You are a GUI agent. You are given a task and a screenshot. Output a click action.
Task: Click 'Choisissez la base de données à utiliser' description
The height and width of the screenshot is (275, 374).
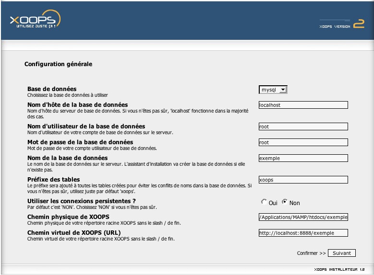pyautogui.click(x=68, y=95)
